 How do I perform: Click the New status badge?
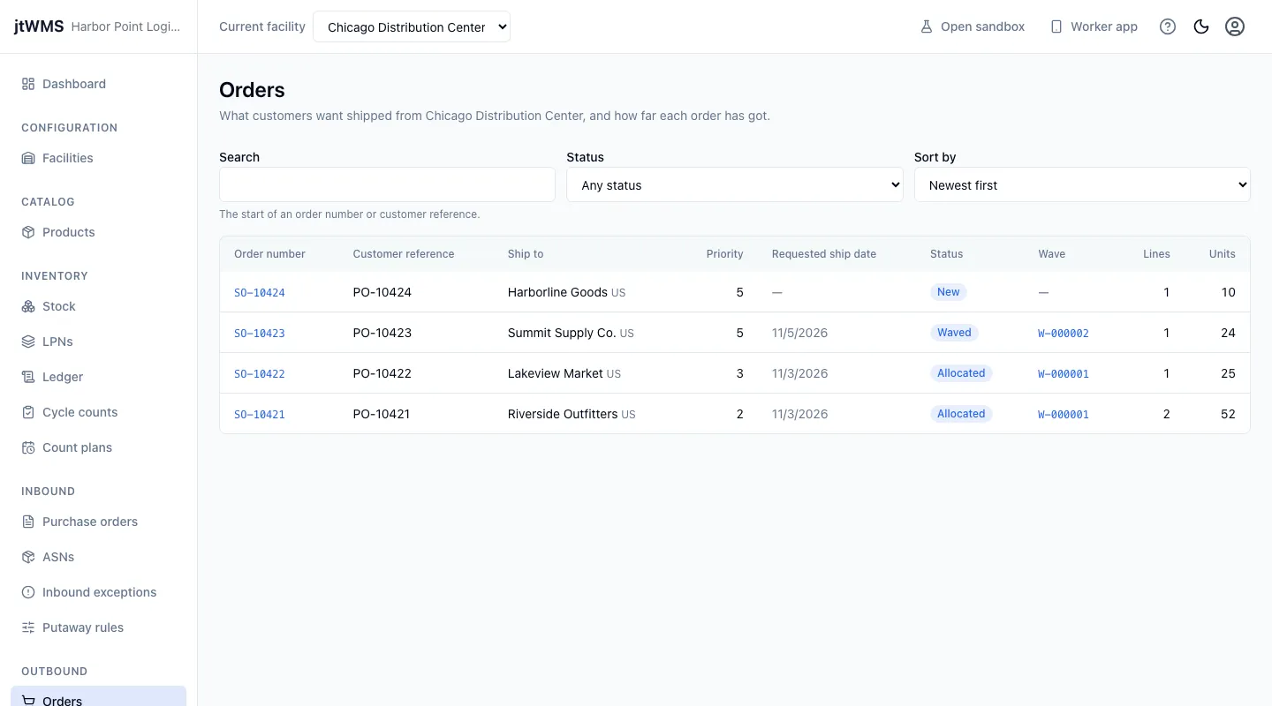point(948,292)
